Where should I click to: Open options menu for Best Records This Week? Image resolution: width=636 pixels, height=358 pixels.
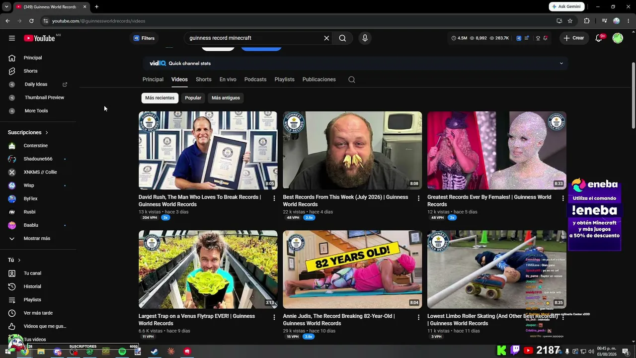[418, 198]
